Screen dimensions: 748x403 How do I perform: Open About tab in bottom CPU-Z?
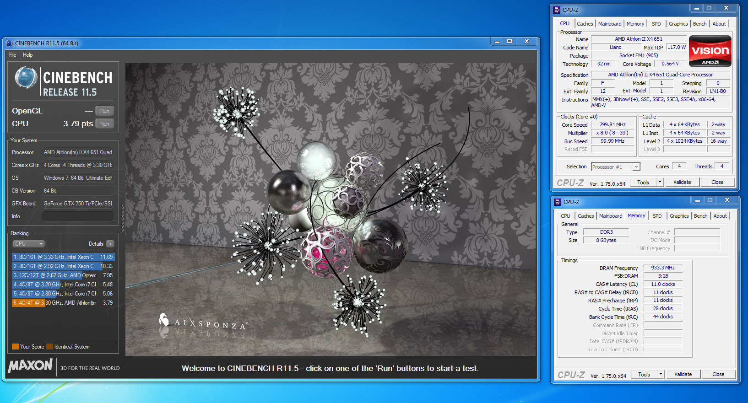coord(720,216)
